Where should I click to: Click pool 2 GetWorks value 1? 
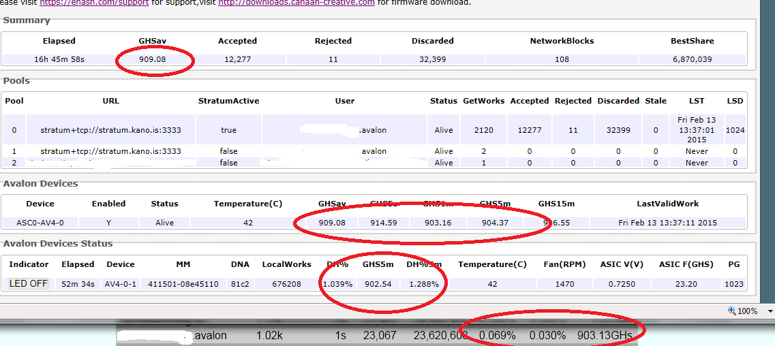(x=483, y=163)
